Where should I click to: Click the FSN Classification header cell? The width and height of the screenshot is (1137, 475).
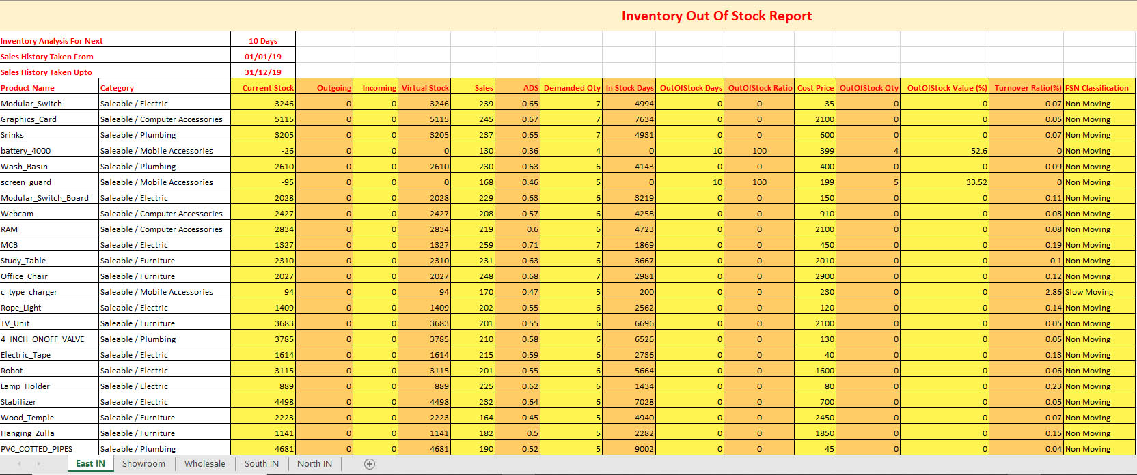click(1099, 87)
